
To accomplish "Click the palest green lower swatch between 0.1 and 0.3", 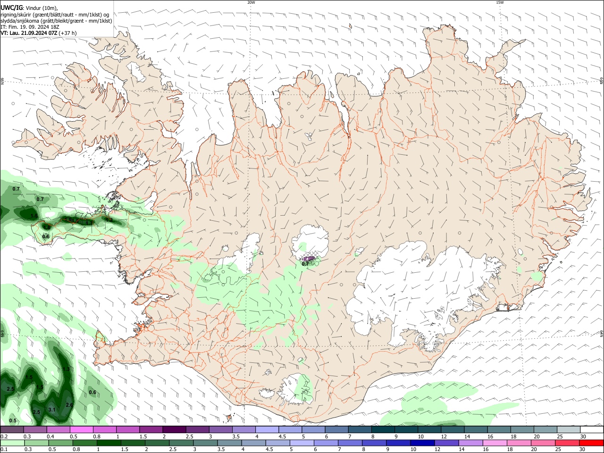I will (x=12, y=443).
